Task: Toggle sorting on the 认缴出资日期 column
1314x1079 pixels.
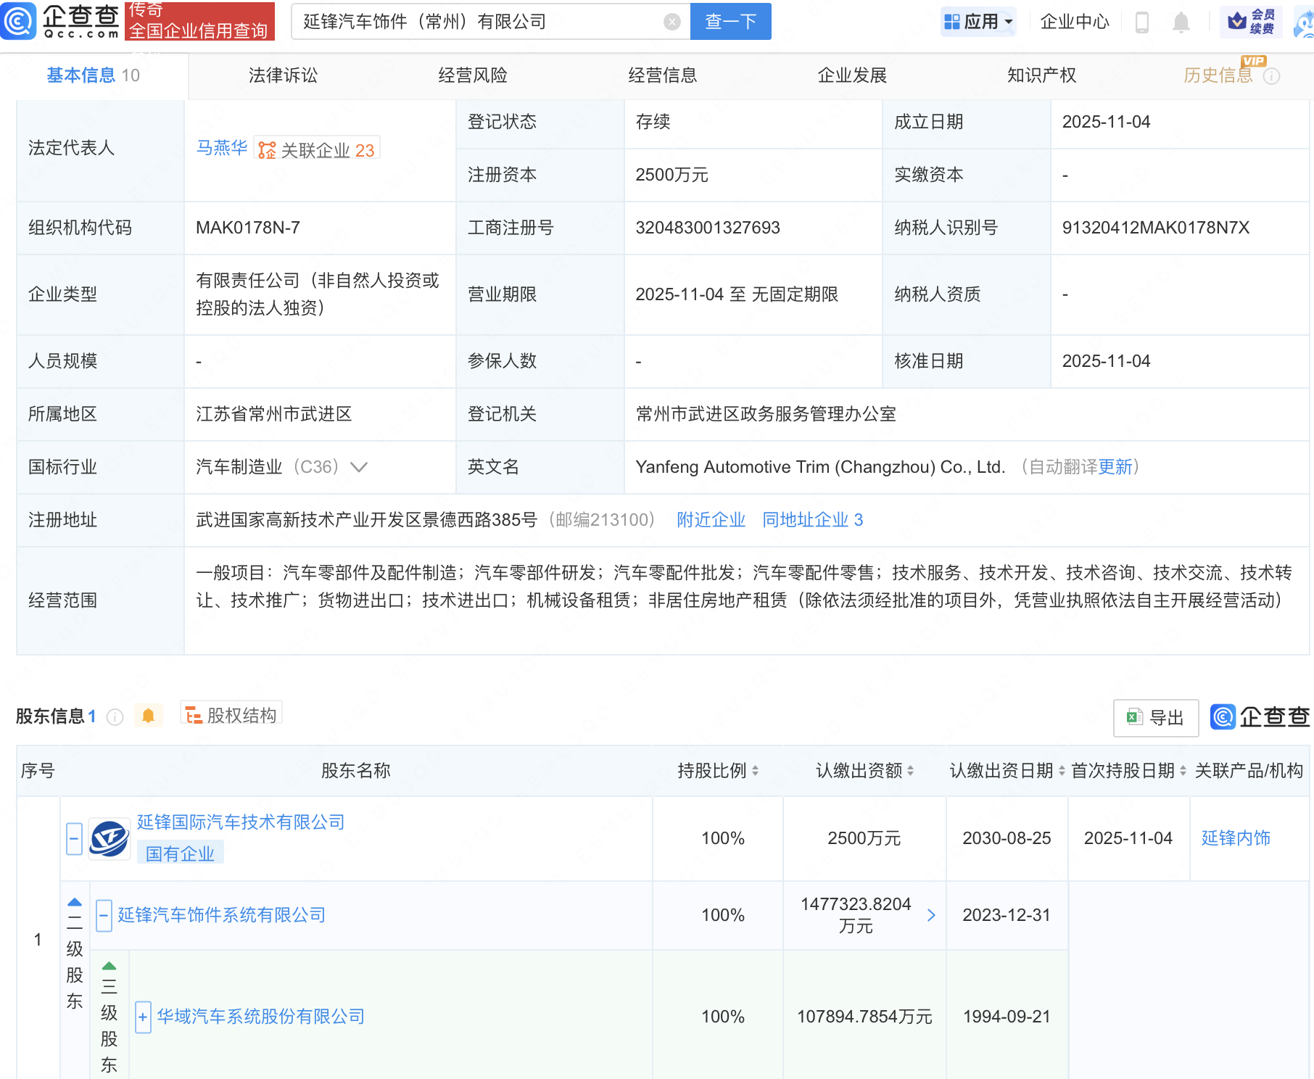Action: 1061,771
